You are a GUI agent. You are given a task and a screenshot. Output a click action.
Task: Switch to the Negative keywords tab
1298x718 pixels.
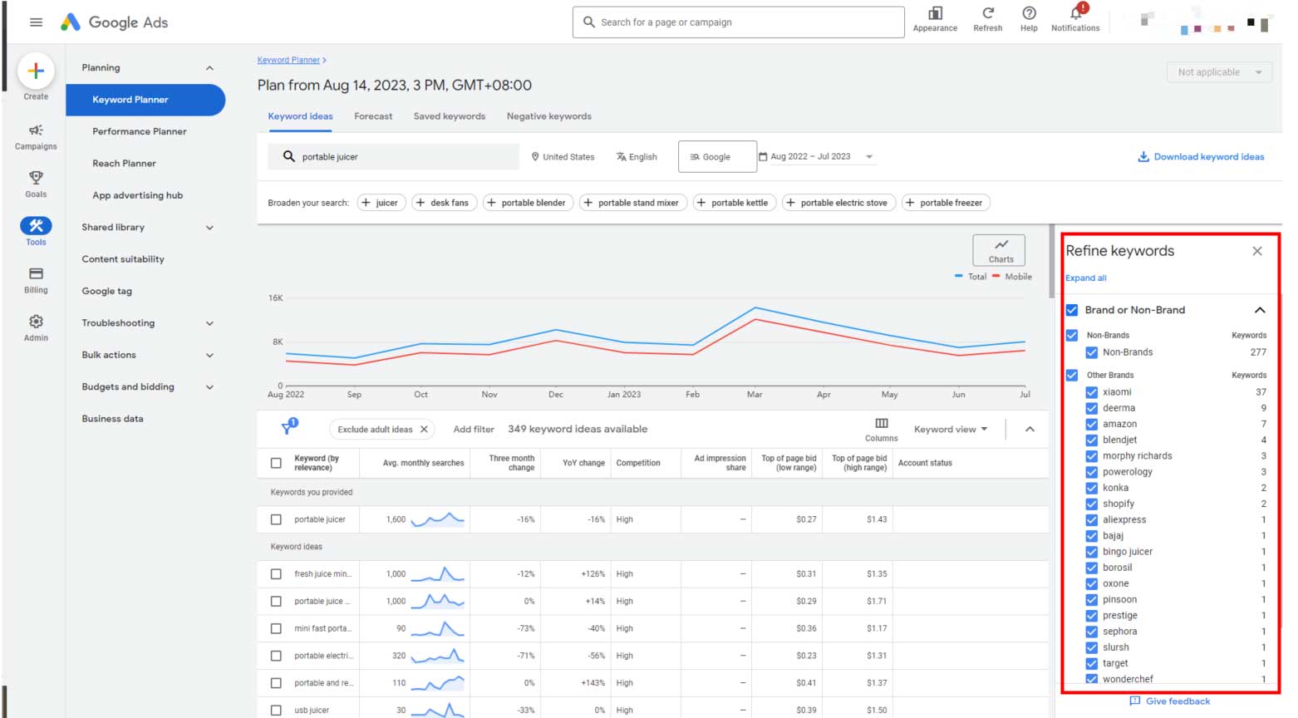point(548,116)
